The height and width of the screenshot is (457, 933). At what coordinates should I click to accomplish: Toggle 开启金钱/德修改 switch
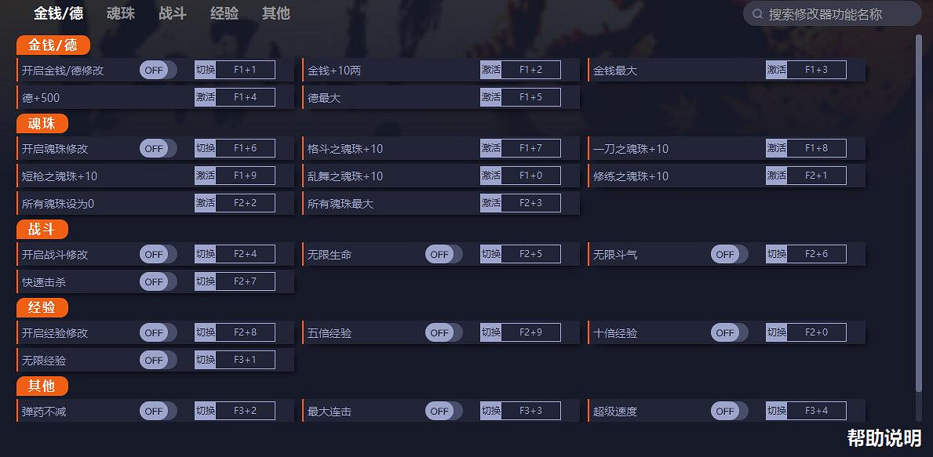coord(158,71)
